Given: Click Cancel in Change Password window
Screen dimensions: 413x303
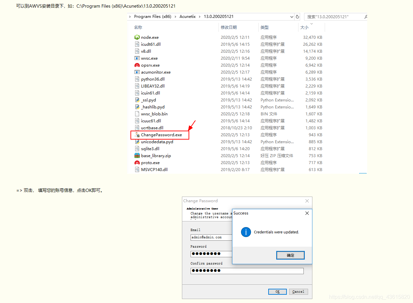Looking at the screenshot, I should coord(298,292).
